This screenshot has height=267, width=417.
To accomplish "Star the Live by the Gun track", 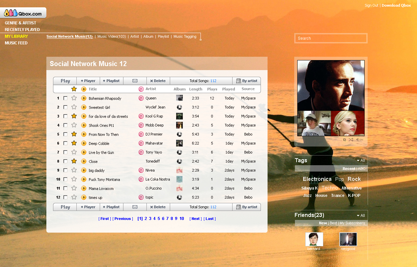I will pyautogui.click(x=74, y=152).
